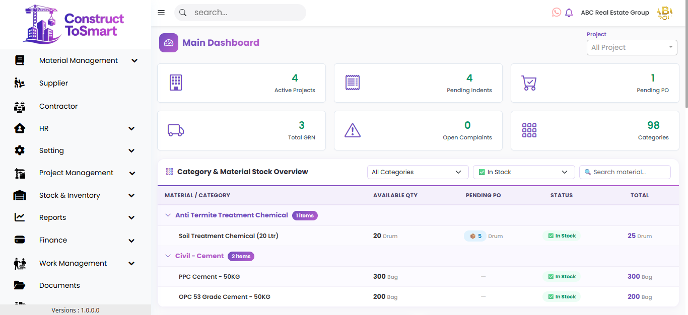The width and height of the screenshot is (688, 315).
Task: Click the Stock & Inventory warehouse icon
Action: [x=20, y=195]
